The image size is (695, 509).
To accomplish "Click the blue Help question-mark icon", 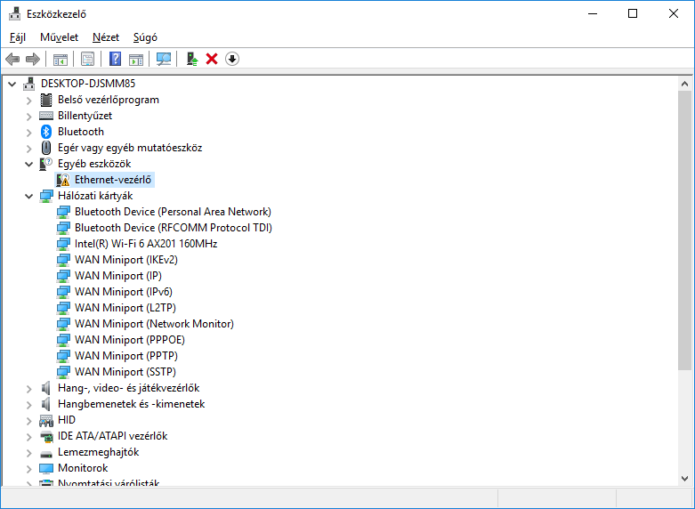I will [x=116, y=59].
